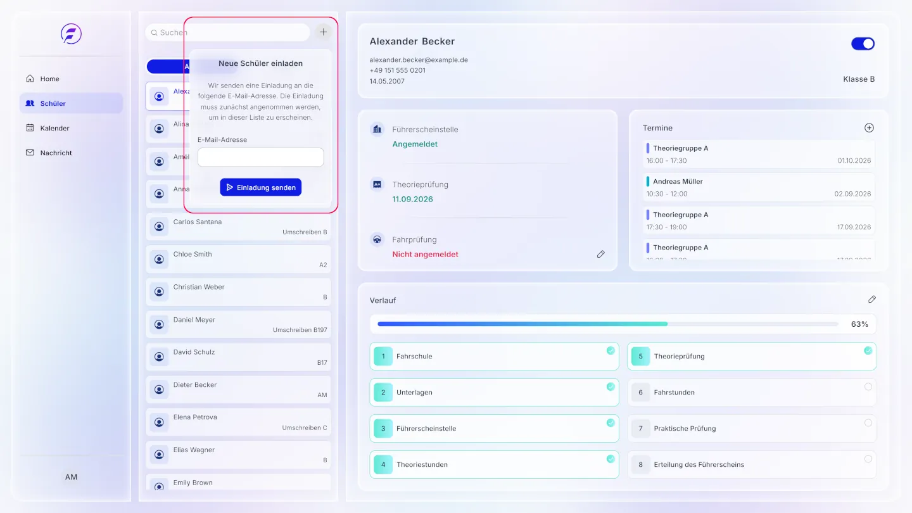The image size is (912, 513).
Task: Click the email alexander.becker@example.de
Action: coord(419,60)
